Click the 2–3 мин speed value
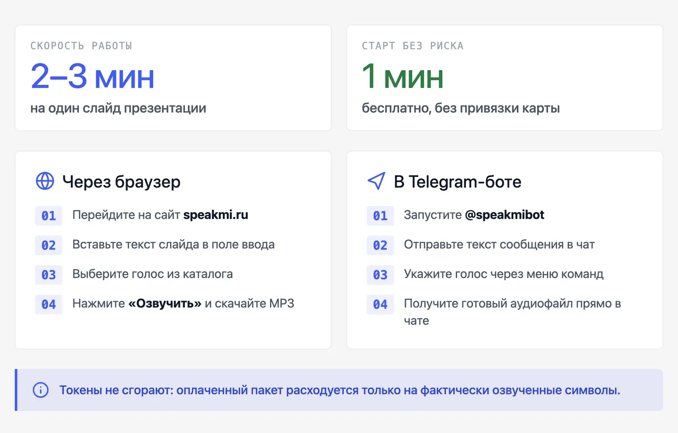678x433 pixels. click(x=92, y=76)
